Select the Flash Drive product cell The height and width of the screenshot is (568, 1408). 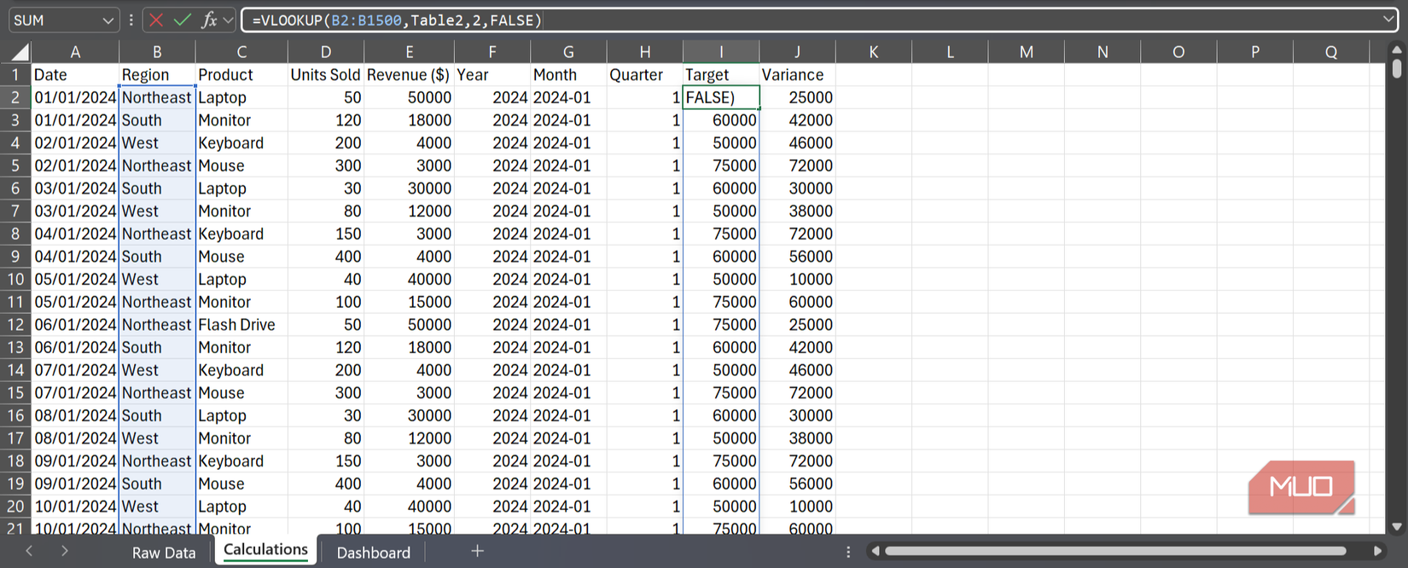pyautogui.click(x=237, y=325)
